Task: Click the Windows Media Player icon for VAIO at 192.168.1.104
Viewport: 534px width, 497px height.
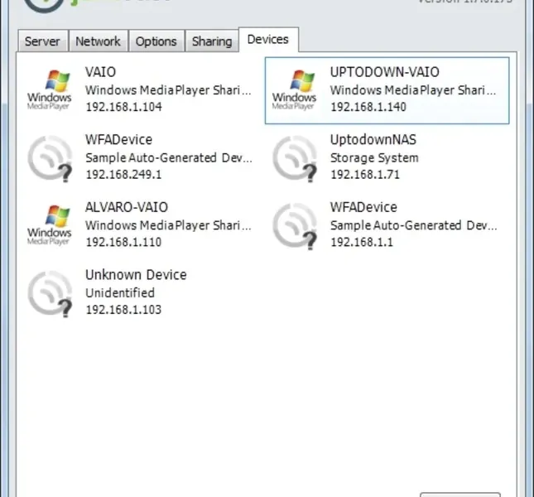Action: click(x=50, y=90)
